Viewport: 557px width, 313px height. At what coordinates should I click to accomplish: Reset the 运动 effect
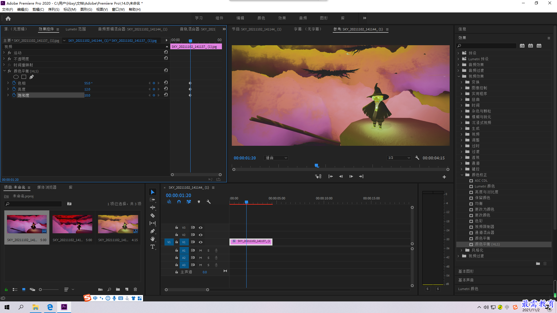pyautogui.click(x=166, y=52)
